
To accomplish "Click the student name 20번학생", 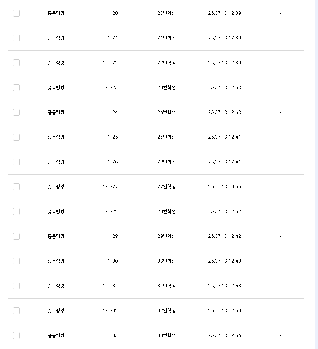I will [166, 13].
